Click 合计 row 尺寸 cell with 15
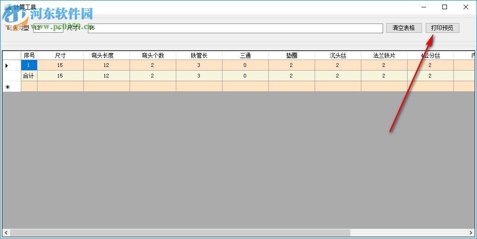The height and width of the screenshot is (239, 477). tap(60, 76)
